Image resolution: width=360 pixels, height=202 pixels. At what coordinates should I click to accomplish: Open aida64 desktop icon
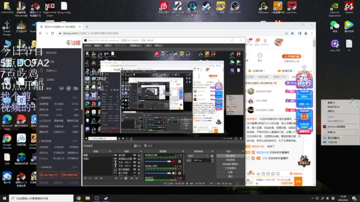(x=349, y=8)
